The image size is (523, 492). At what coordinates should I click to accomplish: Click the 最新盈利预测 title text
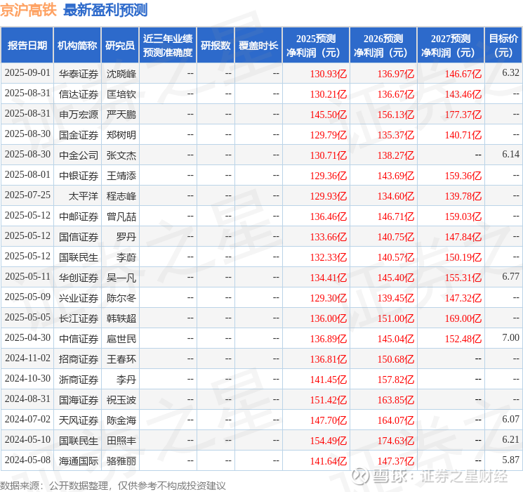pyautogui.click(x=105, y=10)
